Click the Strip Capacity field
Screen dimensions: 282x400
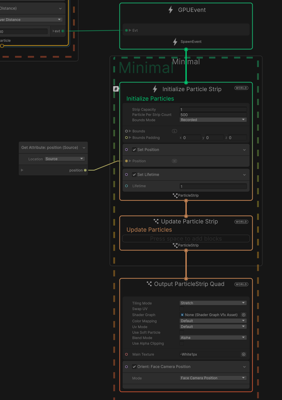(x=213, y=110)
